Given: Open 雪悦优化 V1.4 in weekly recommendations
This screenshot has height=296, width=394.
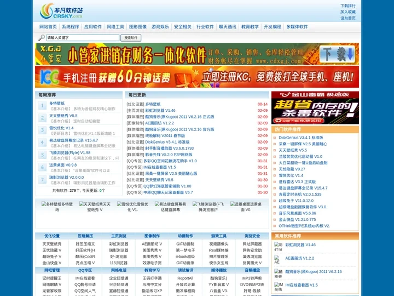Looking at the screenshot, I should 61,128.
